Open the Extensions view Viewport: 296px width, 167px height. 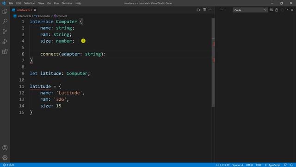point(5,51)
